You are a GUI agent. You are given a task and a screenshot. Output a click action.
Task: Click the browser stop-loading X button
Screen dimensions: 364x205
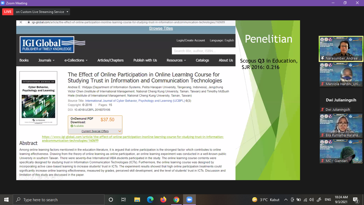point(21,22)
